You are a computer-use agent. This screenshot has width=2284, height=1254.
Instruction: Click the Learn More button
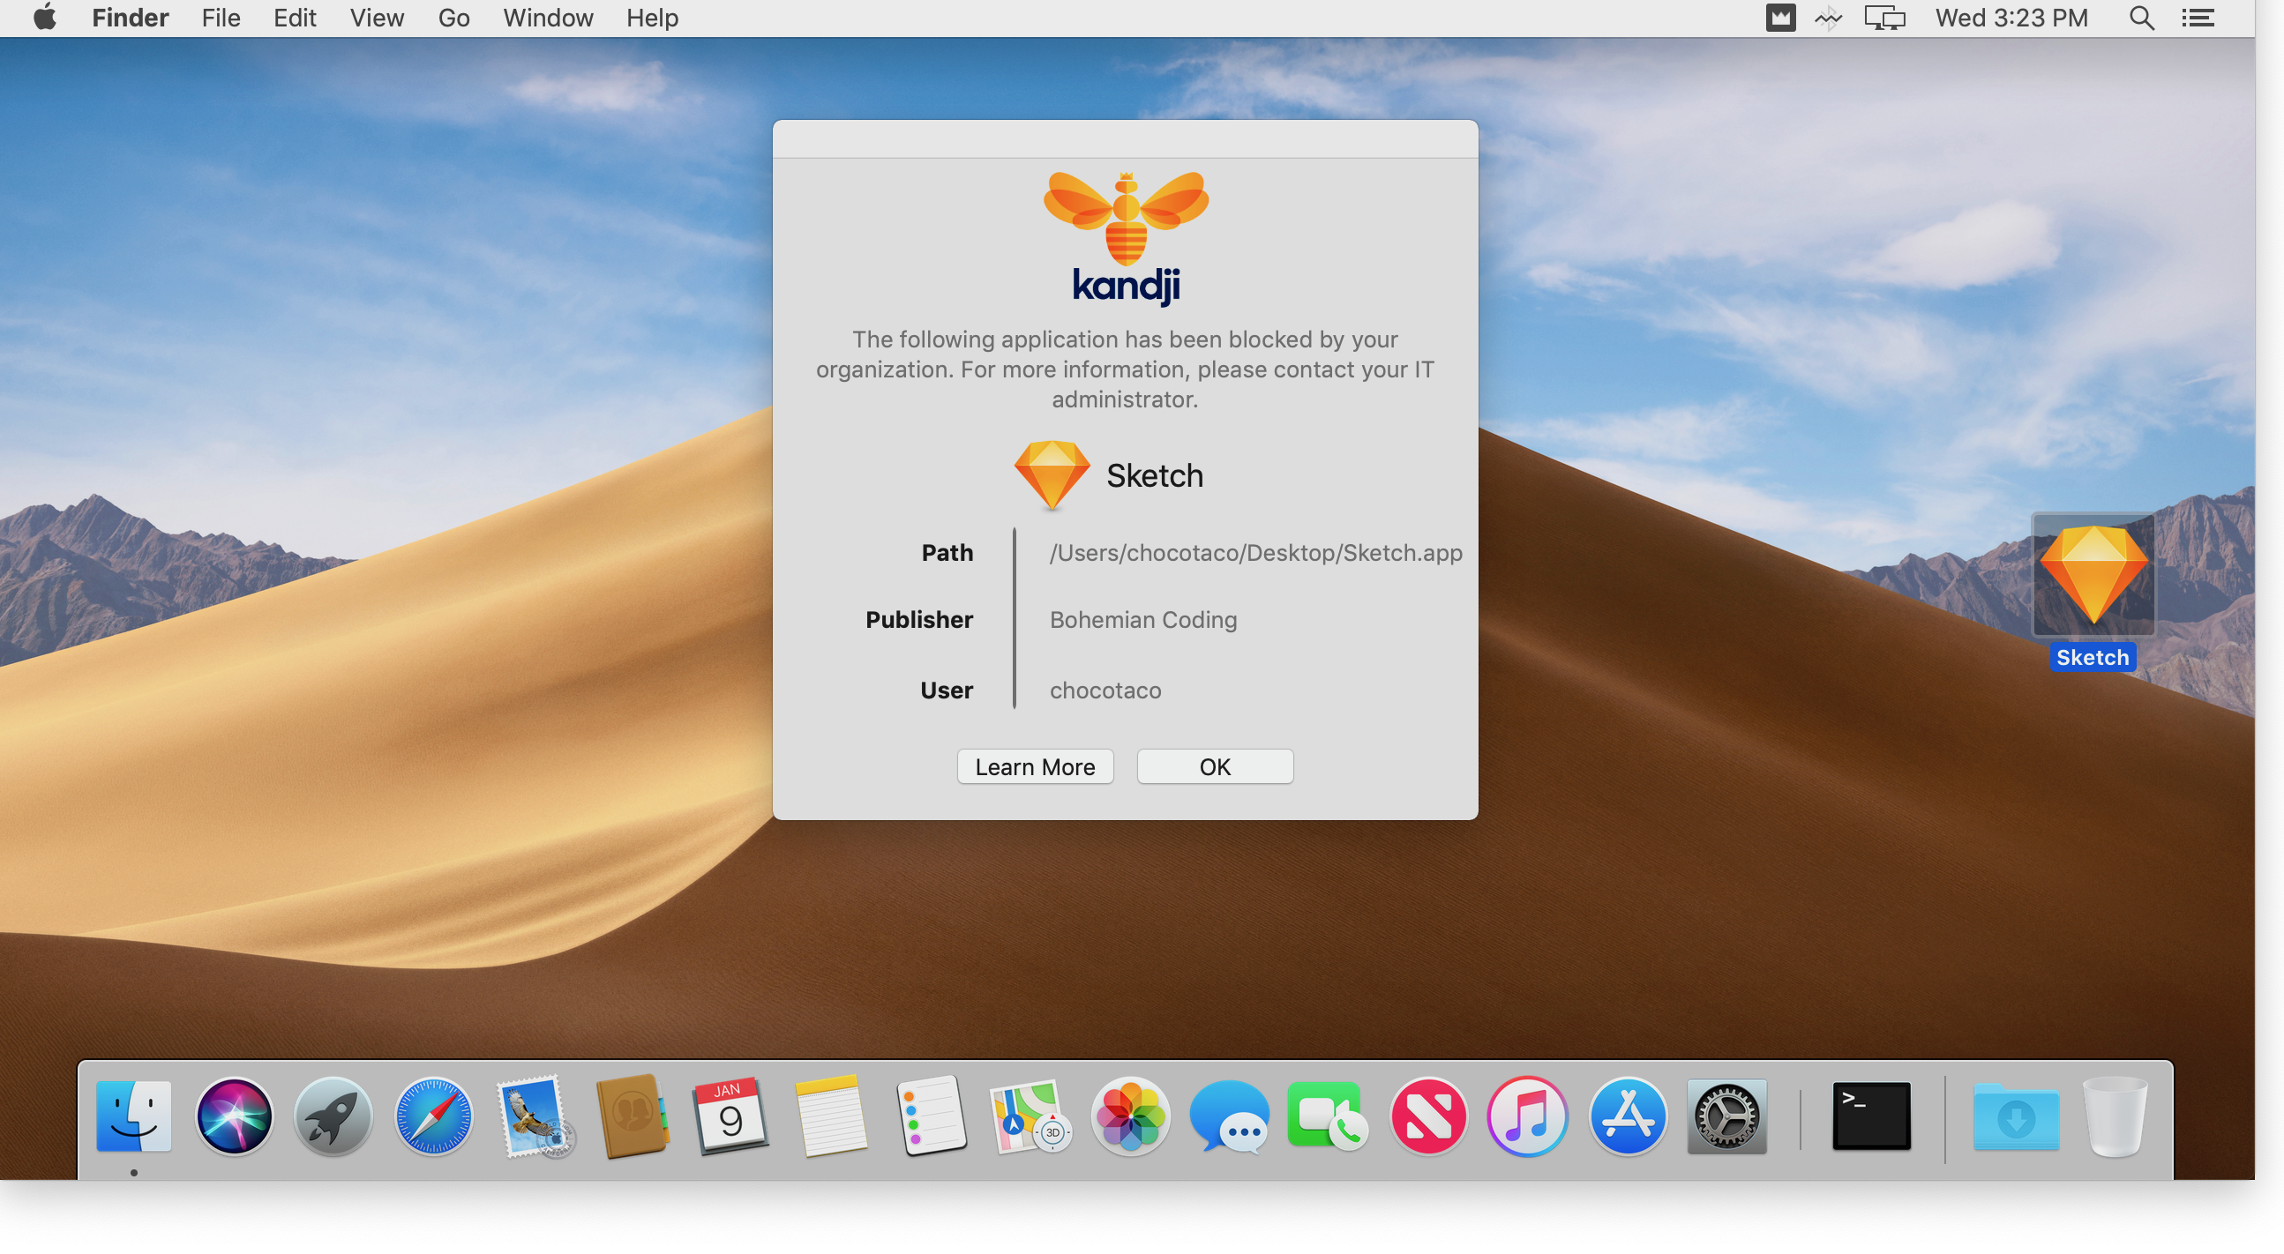1035,766
